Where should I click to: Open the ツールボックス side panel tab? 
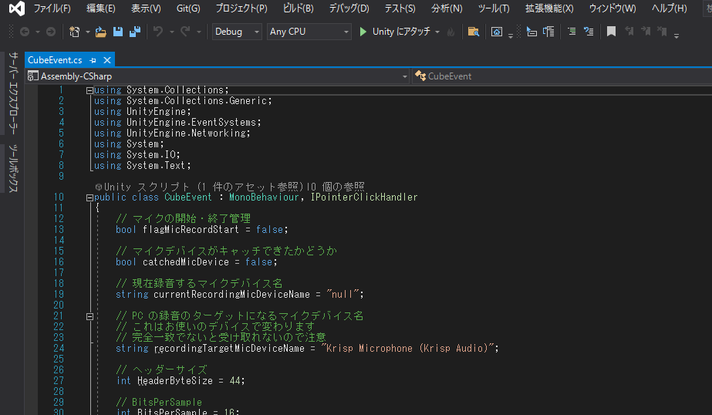pos(13,168)
